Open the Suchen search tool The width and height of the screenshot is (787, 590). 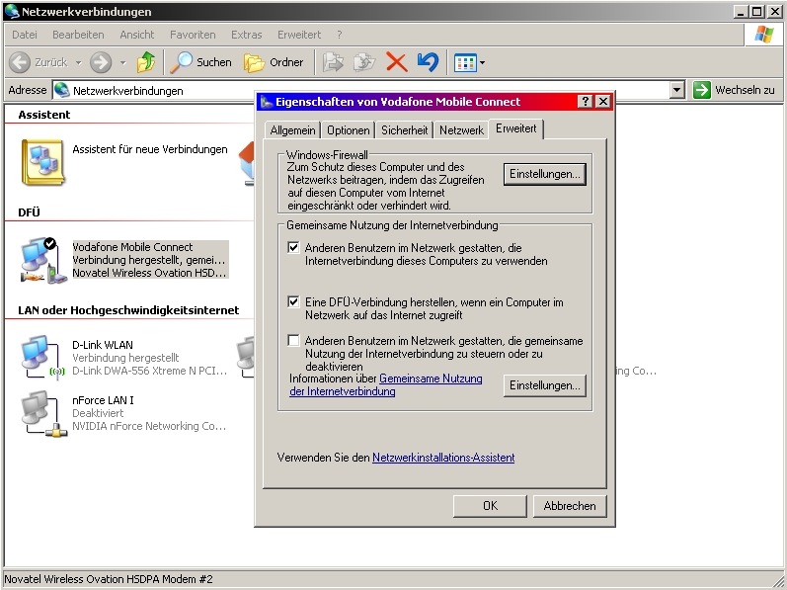pyautogui.click(x=200, y=62)
